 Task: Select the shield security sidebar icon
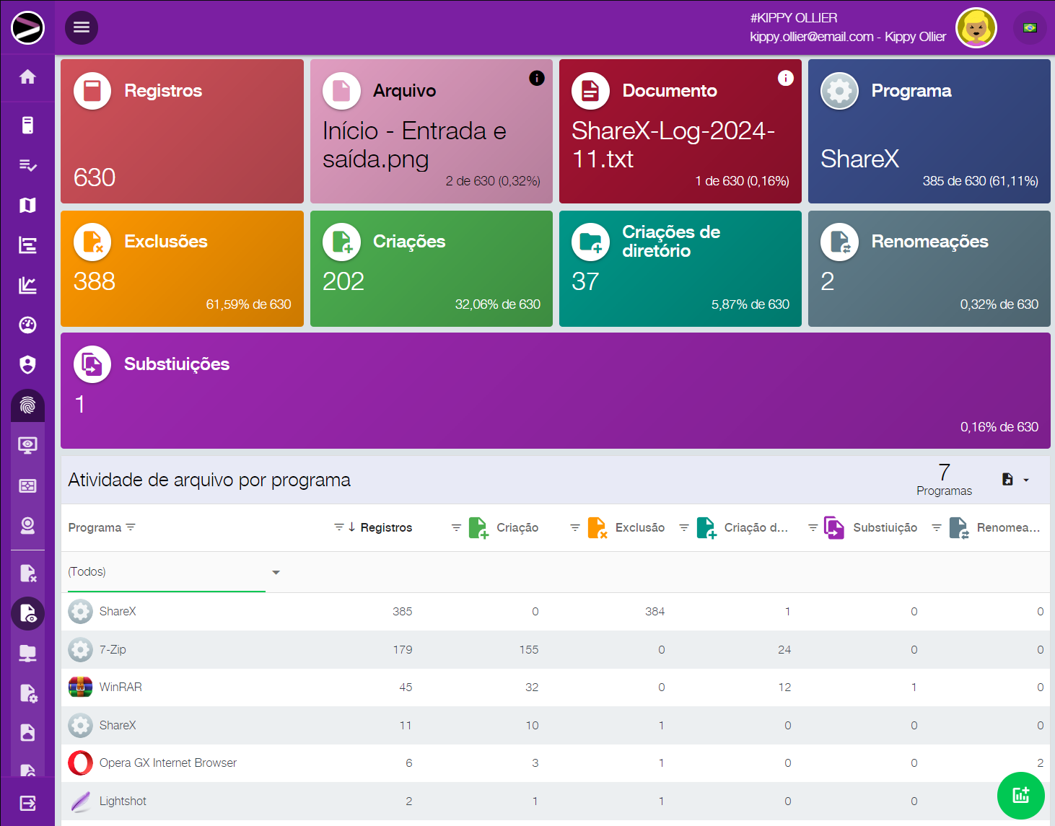click(27, 365)
